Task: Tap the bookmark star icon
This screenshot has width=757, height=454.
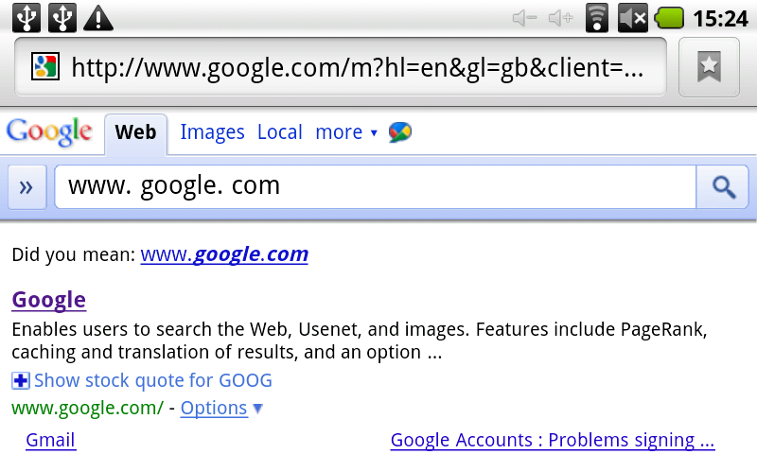Action: point(709,67)
